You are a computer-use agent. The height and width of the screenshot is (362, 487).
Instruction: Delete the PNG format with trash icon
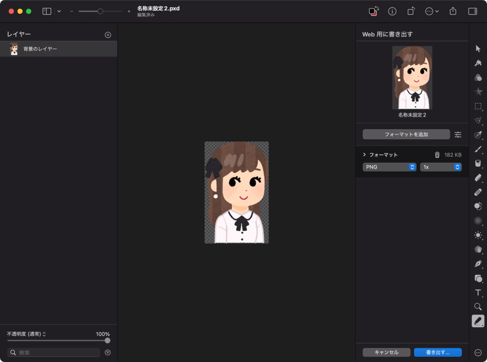coord(437,155)
